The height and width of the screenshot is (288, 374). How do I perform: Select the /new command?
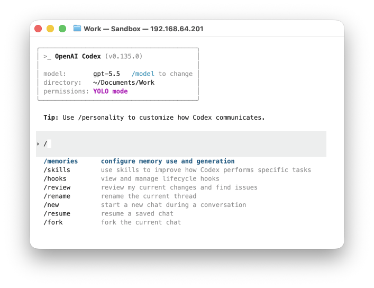pyautogui.click(x=51, y=205)
